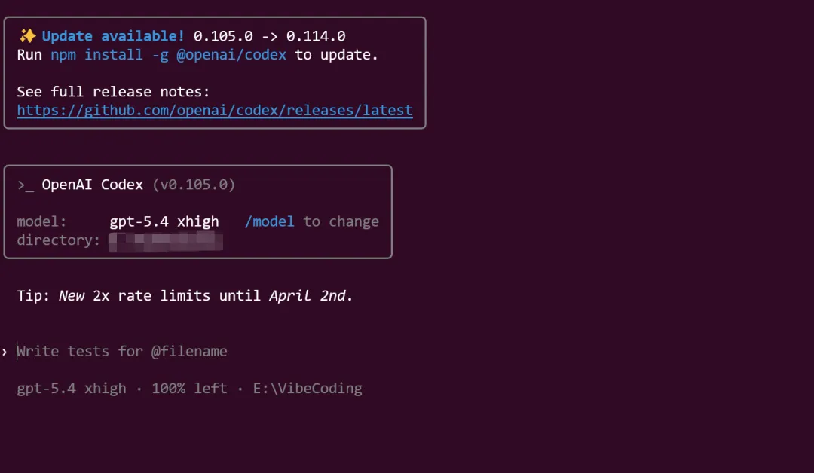The image size is (814, 473).
Task: Click the sparkles icon beside Update available
Action: coord(27,36)
